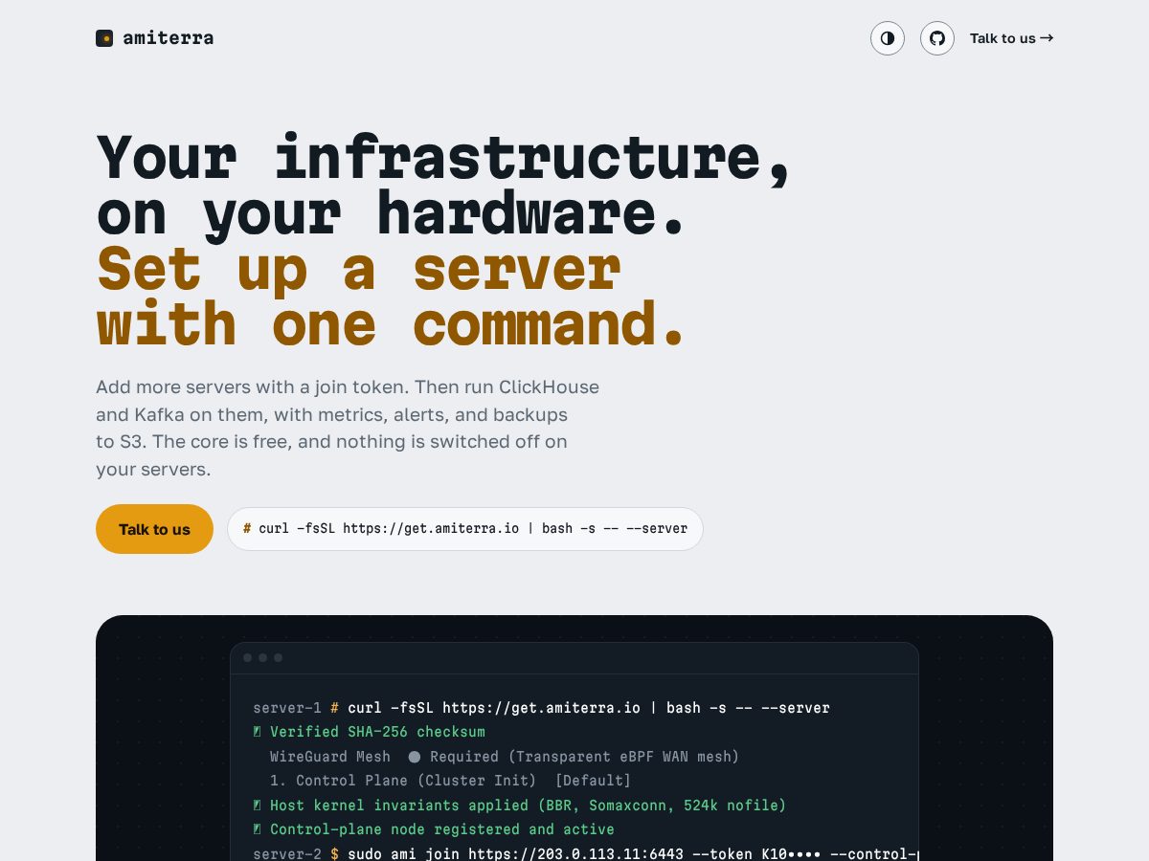Click the '1. Control Plane (Cluster Init)' line

click(x=451, y=781)
